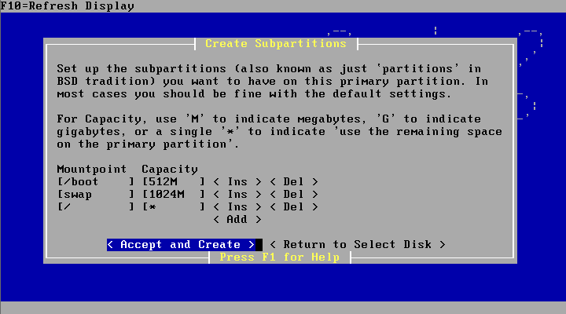Edit the 1024M capacity field

(x=173, y=194)
